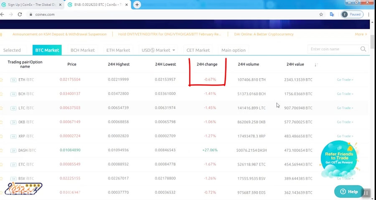Sort by 24H value arrow icon
376x200 pixels.
[x=316, y=65]
